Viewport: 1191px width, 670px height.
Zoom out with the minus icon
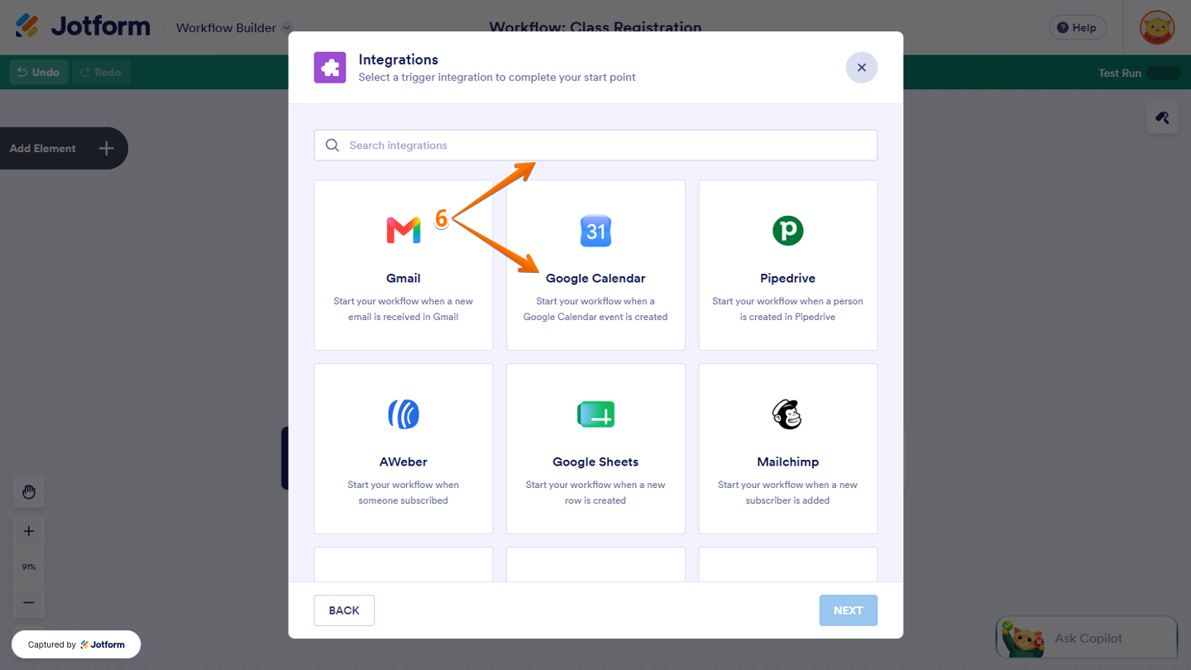click(29, 602)
